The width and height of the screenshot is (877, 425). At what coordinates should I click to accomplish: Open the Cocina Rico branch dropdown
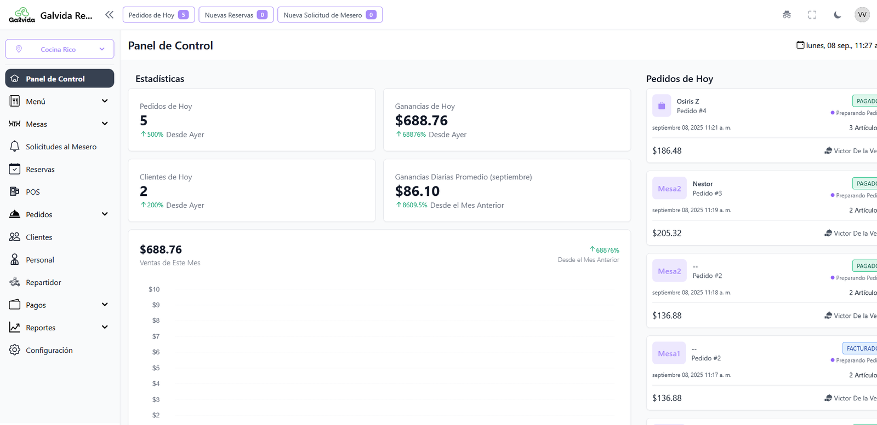click(x=59, y=49)
